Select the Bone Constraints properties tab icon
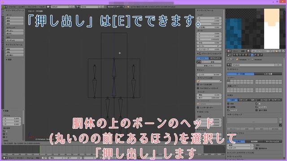Image resolution: width=287 pixels, height=161 pixels. [x=258, y=55]
